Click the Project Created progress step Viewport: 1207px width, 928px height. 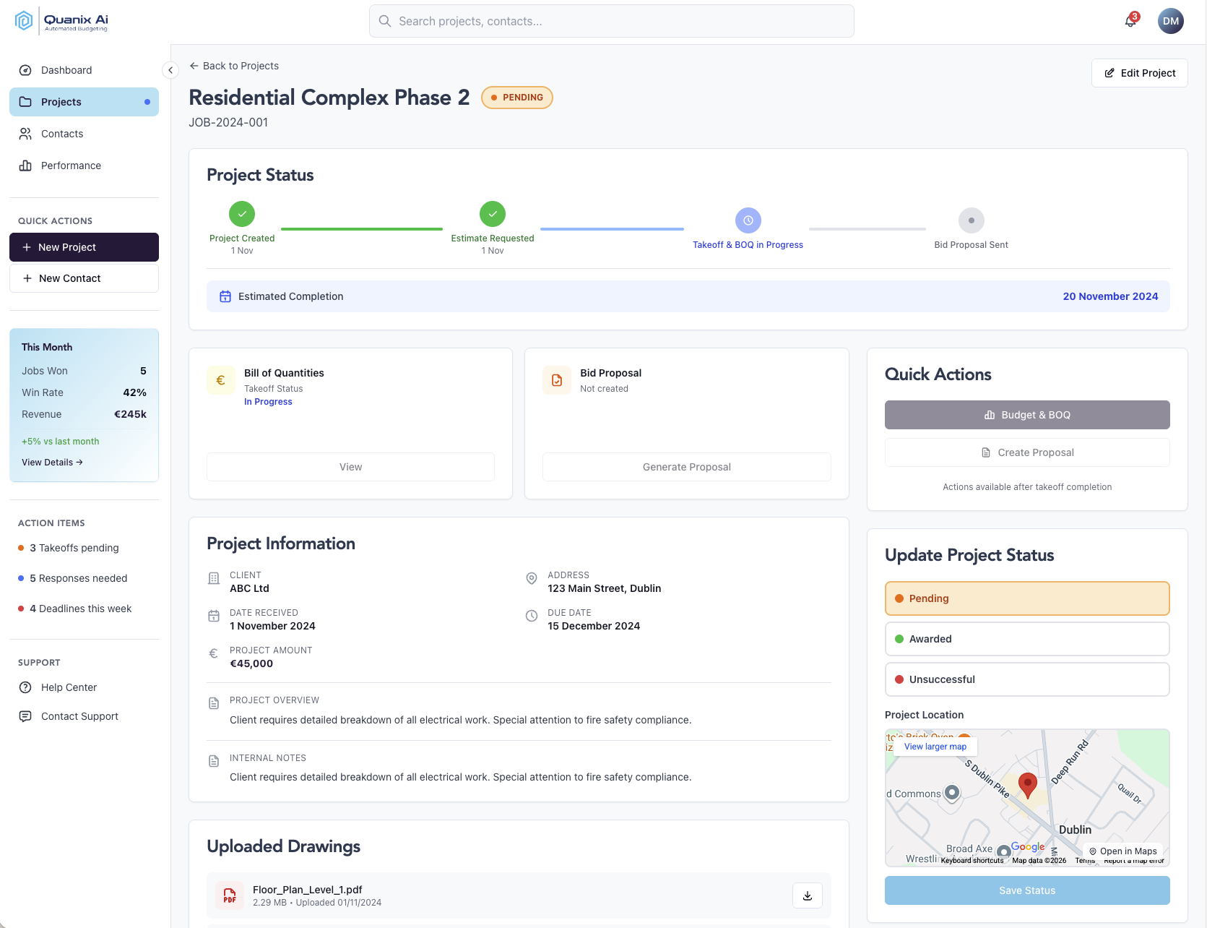tap(242, 215)
